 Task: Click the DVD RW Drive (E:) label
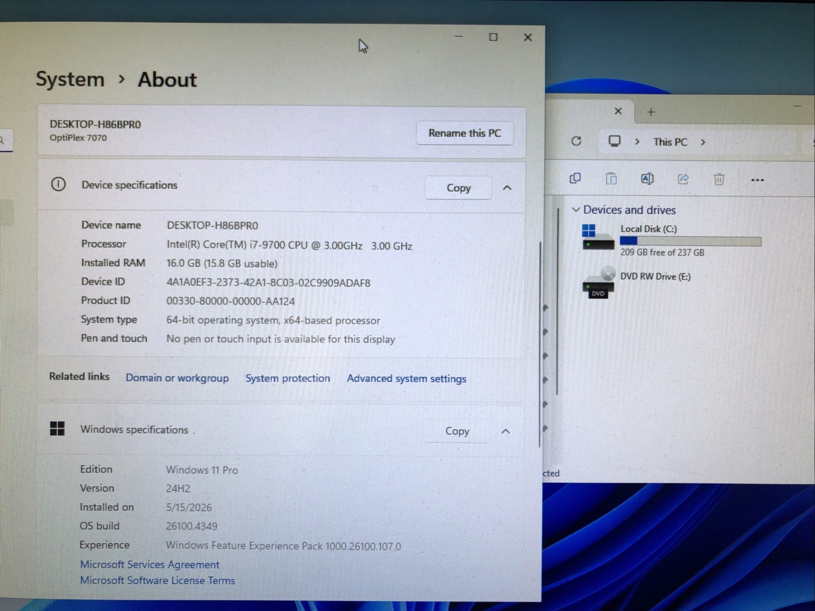tap(655, 277)
